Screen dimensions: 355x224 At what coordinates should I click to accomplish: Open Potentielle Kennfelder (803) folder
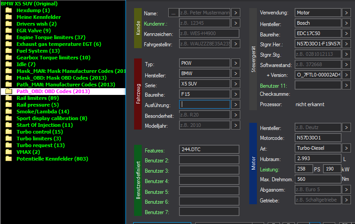click(x=52, y=159)
